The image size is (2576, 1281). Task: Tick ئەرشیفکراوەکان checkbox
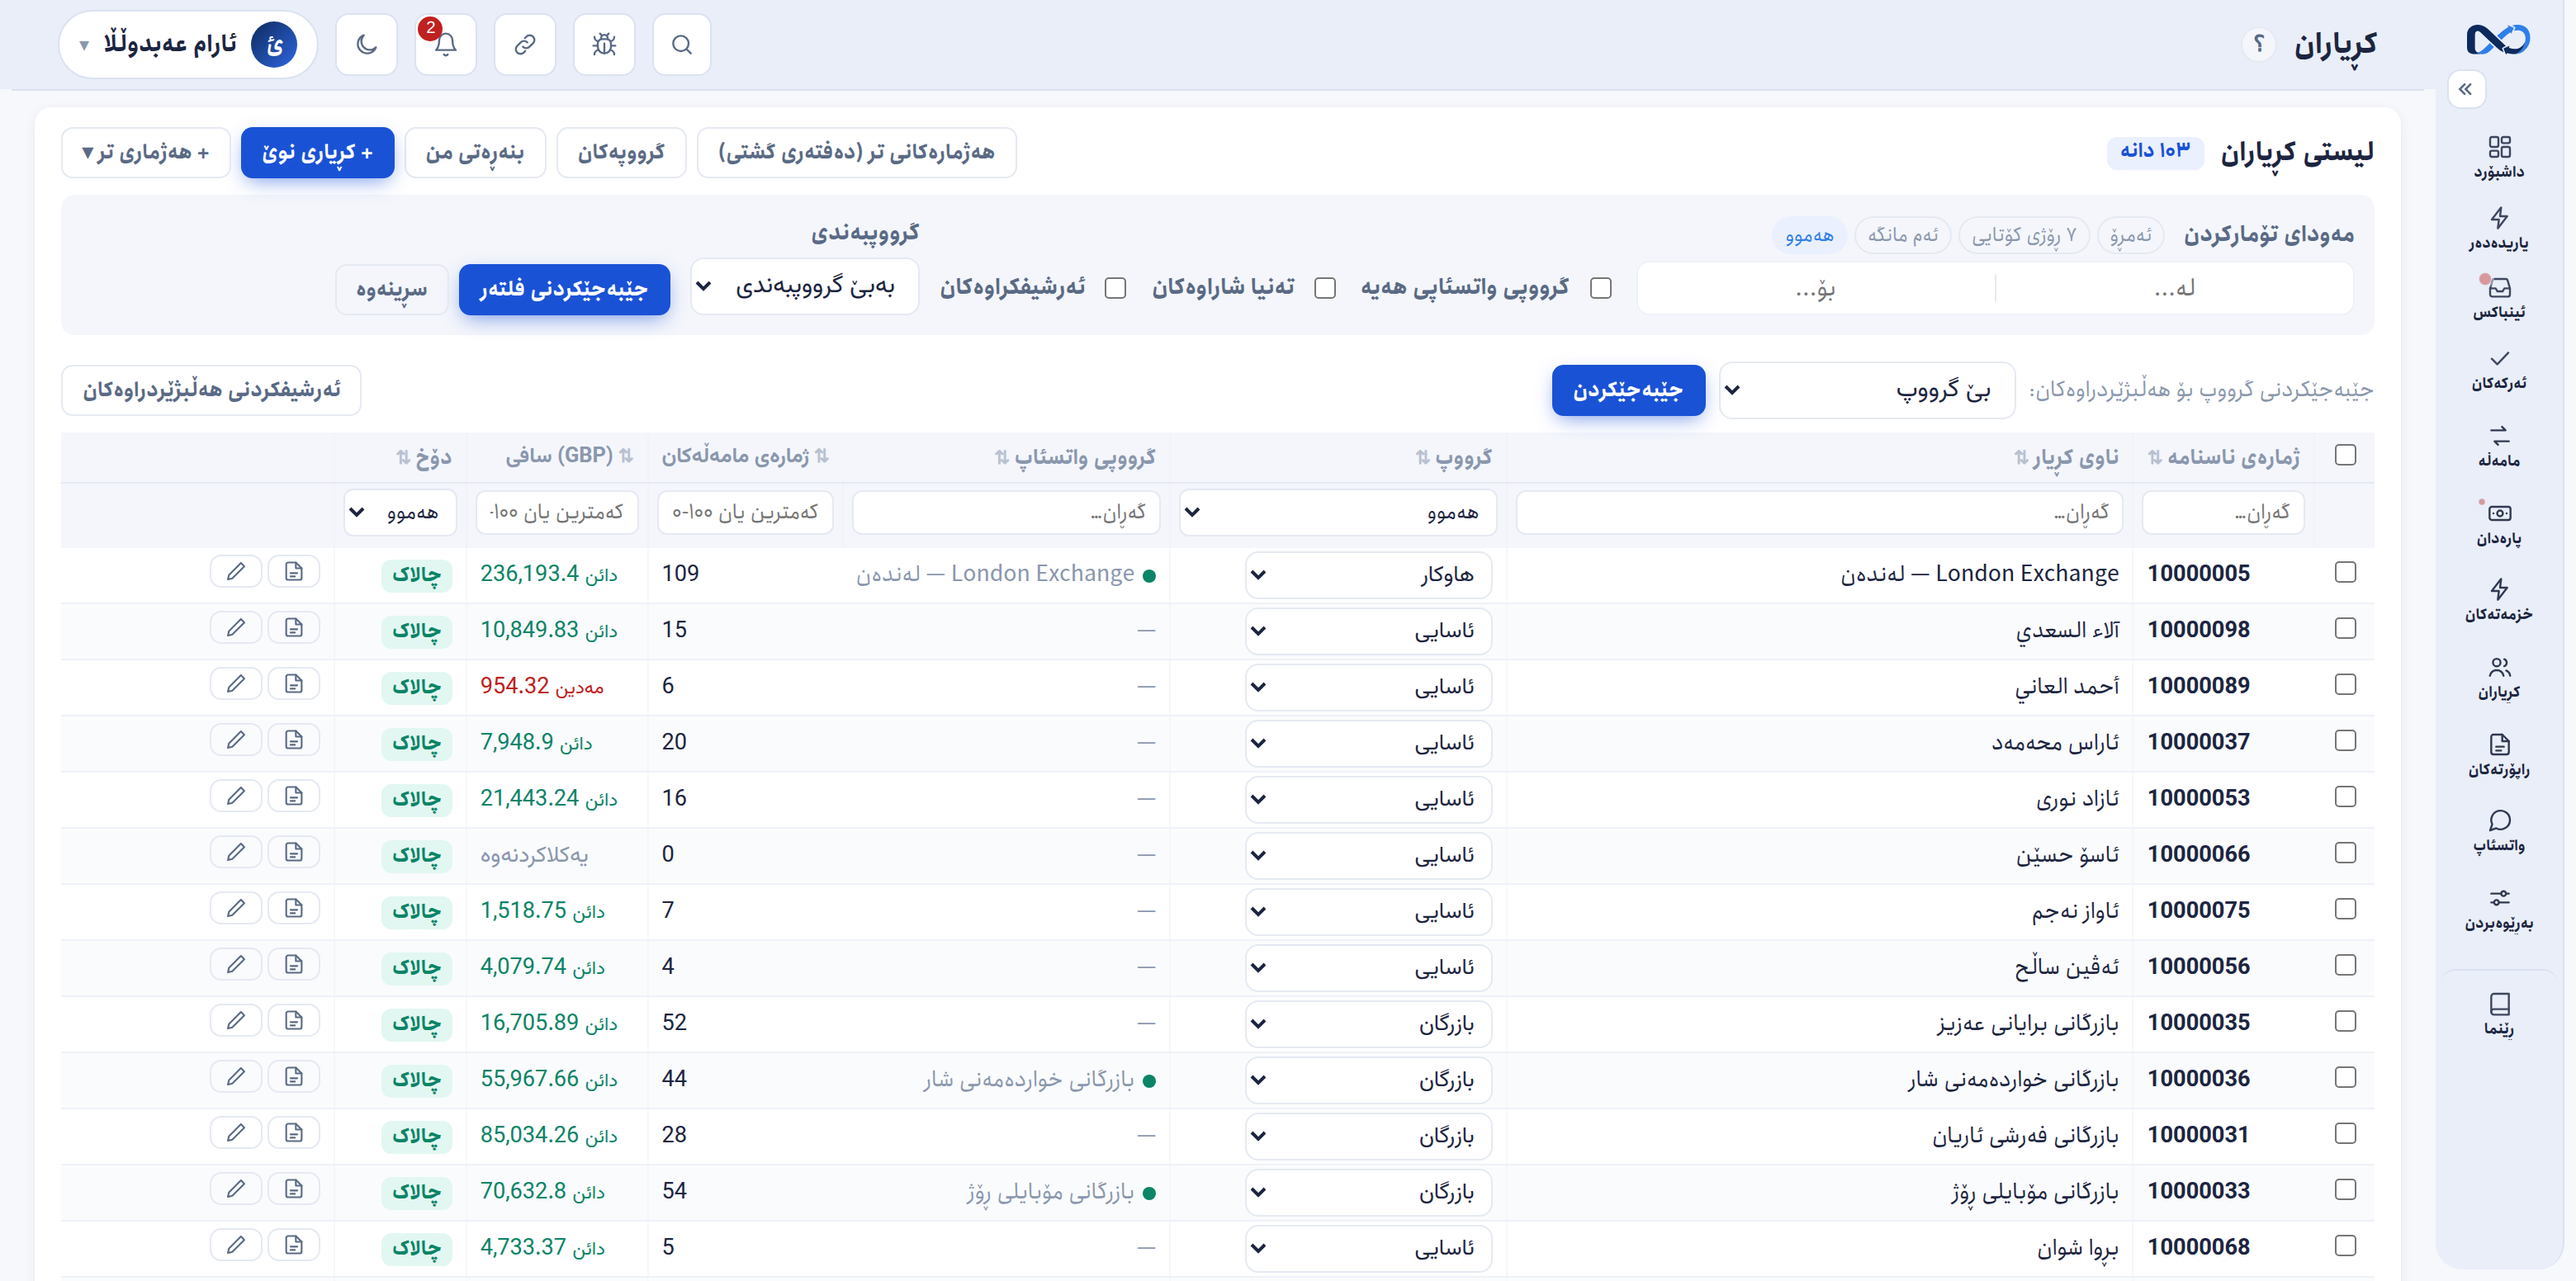(x=1115, y=288)
